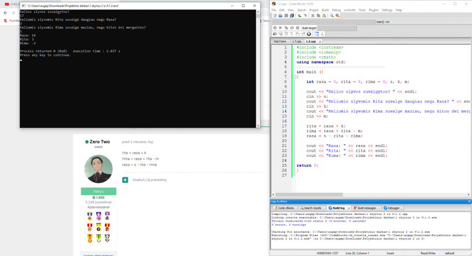472x256 pixels.
Task: Click the Find magnifier icon
Action: (332, 16)
